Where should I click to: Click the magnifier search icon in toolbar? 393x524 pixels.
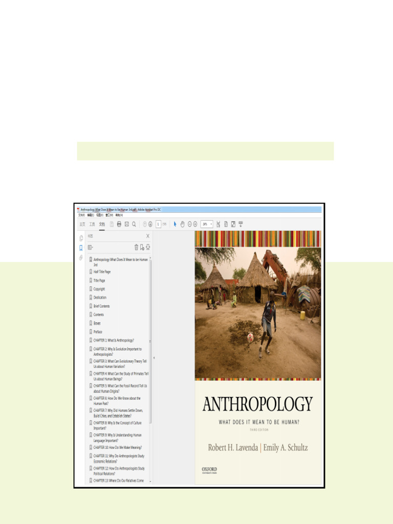click(134, 224)
